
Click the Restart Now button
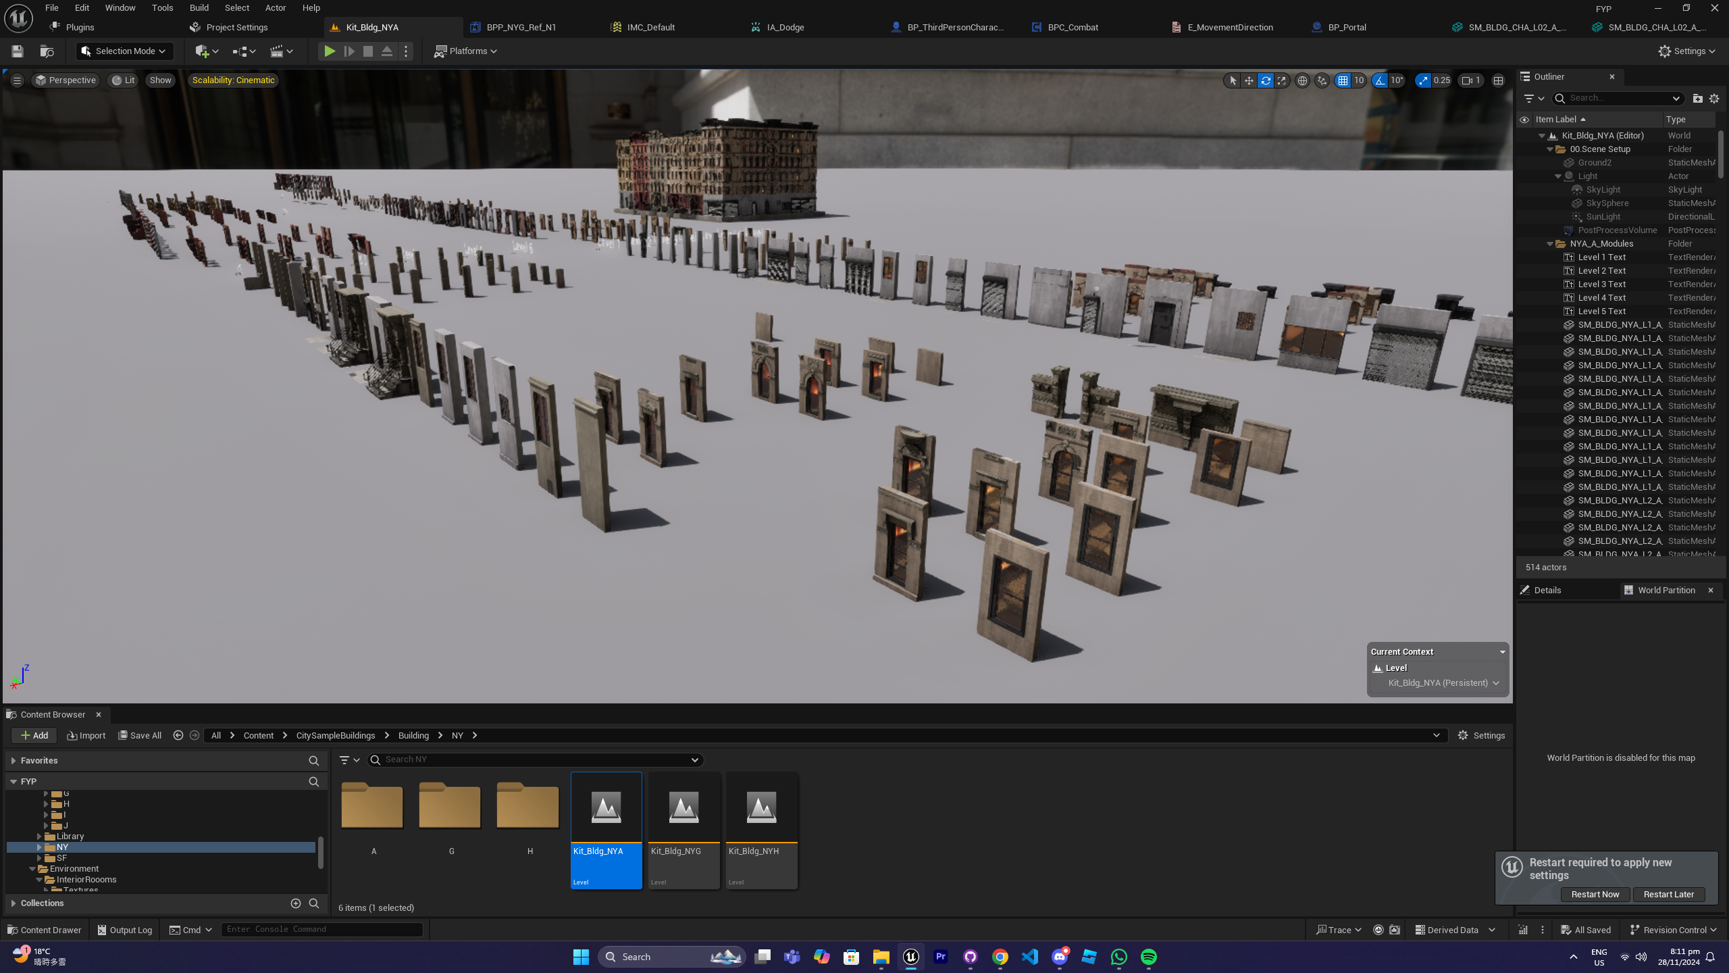(1595, 894)
